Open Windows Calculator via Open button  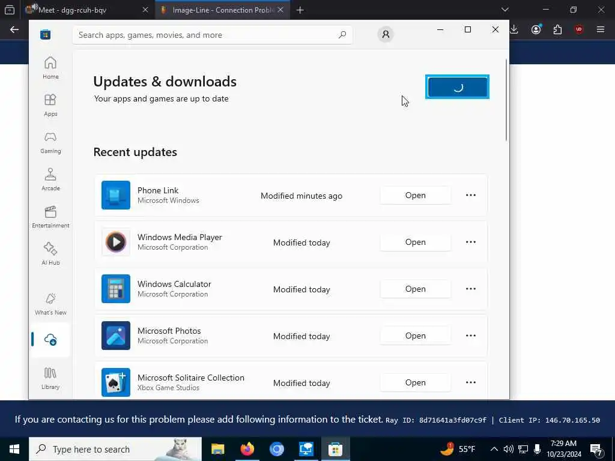(x=416, y=289)
